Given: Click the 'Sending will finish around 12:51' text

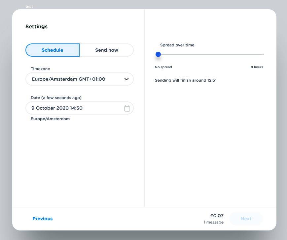Looking at the screenshot, I should [186, 80].
